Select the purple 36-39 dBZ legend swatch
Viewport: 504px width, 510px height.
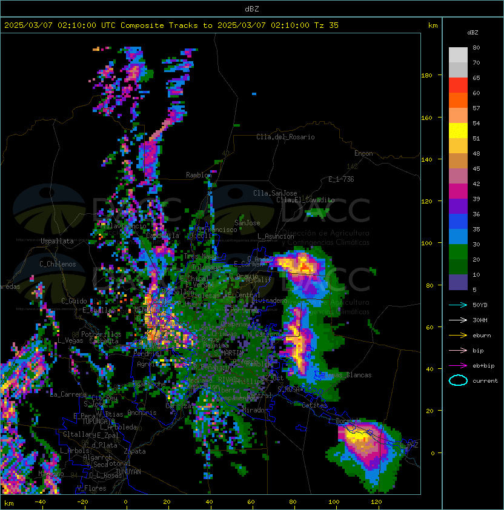458,207
